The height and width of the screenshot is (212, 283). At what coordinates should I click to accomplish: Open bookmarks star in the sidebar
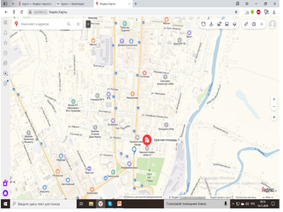pyautogui.click(x=6, y=43)
